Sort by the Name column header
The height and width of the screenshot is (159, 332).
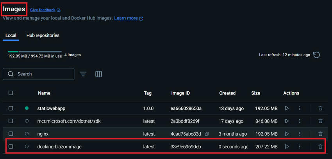coord(44,93)
